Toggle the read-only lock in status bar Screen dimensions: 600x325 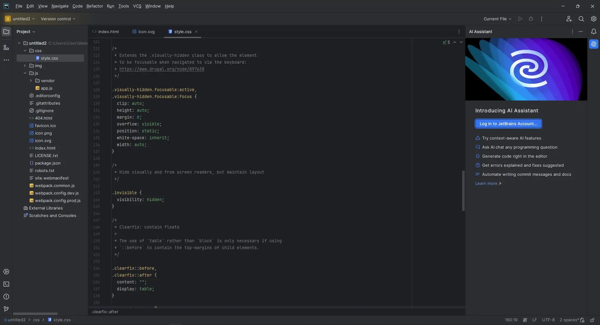tap(592, 320)
